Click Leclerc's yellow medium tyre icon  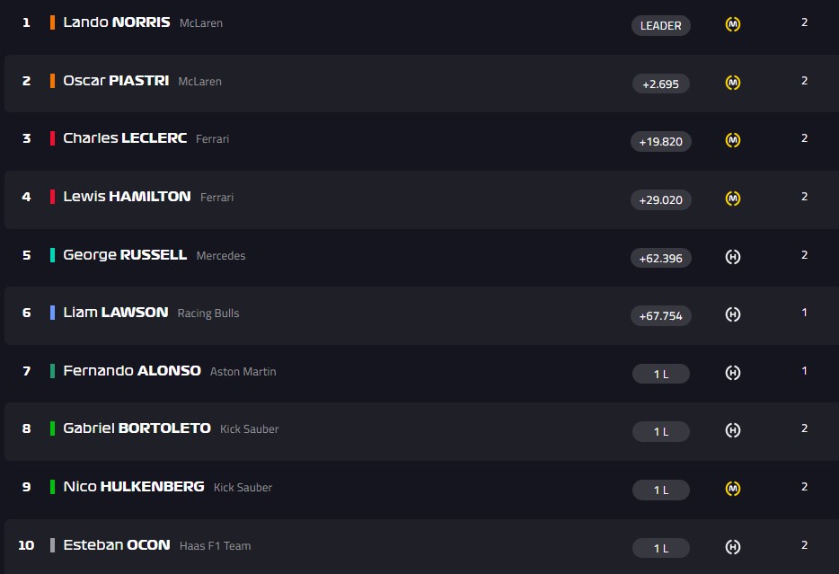[733, 140]
